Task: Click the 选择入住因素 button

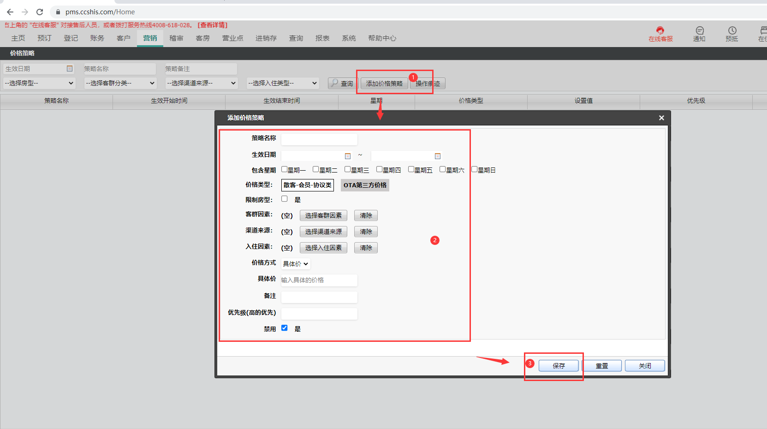Action: 323,248
